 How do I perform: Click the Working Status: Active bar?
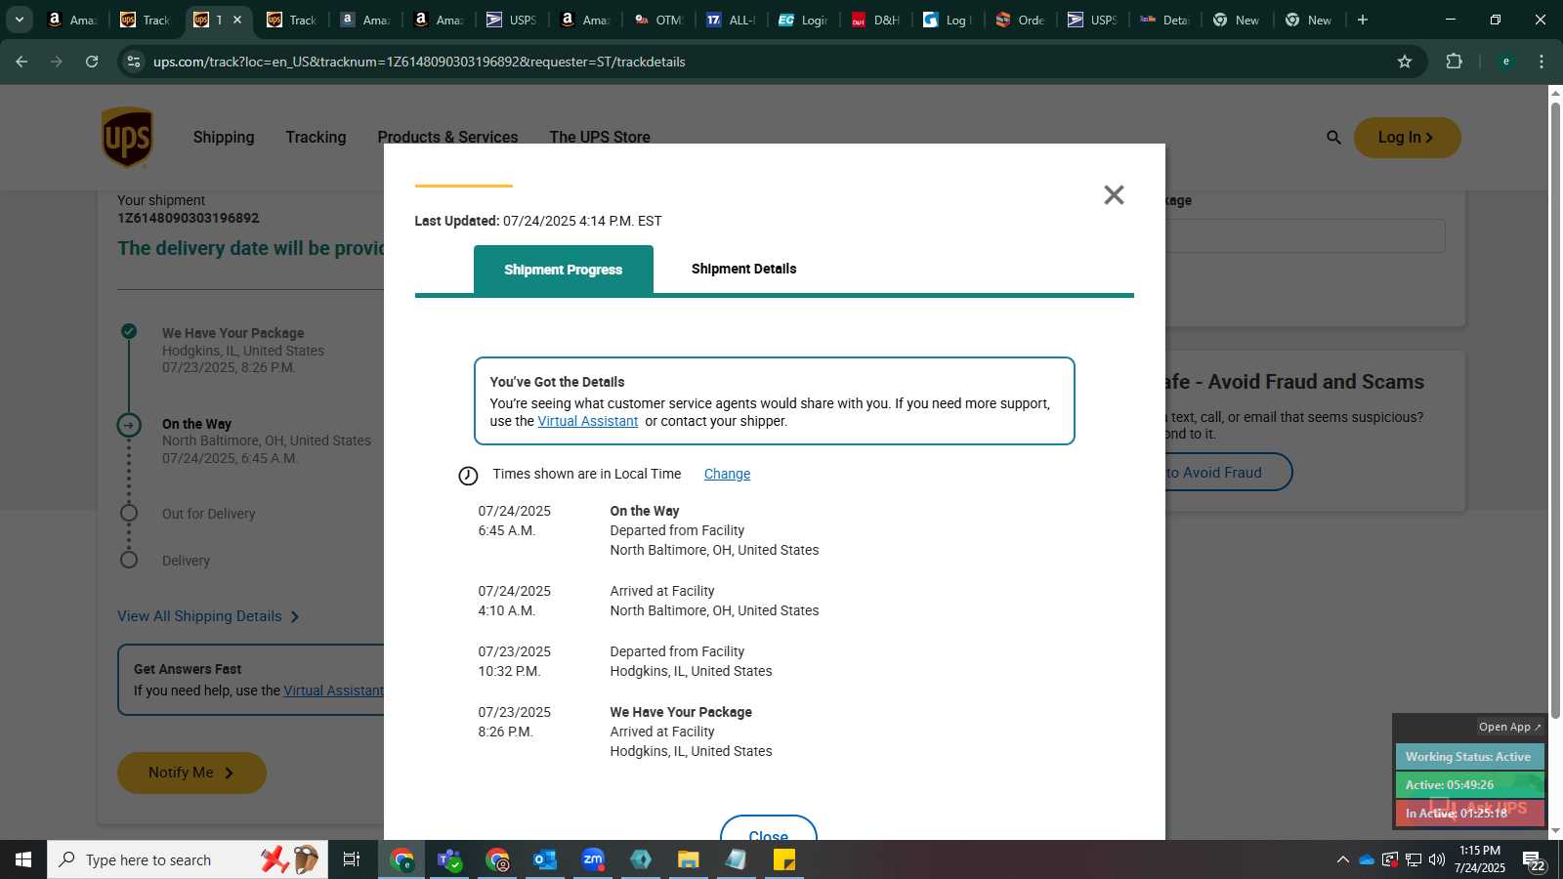(x=1469, y=757)
